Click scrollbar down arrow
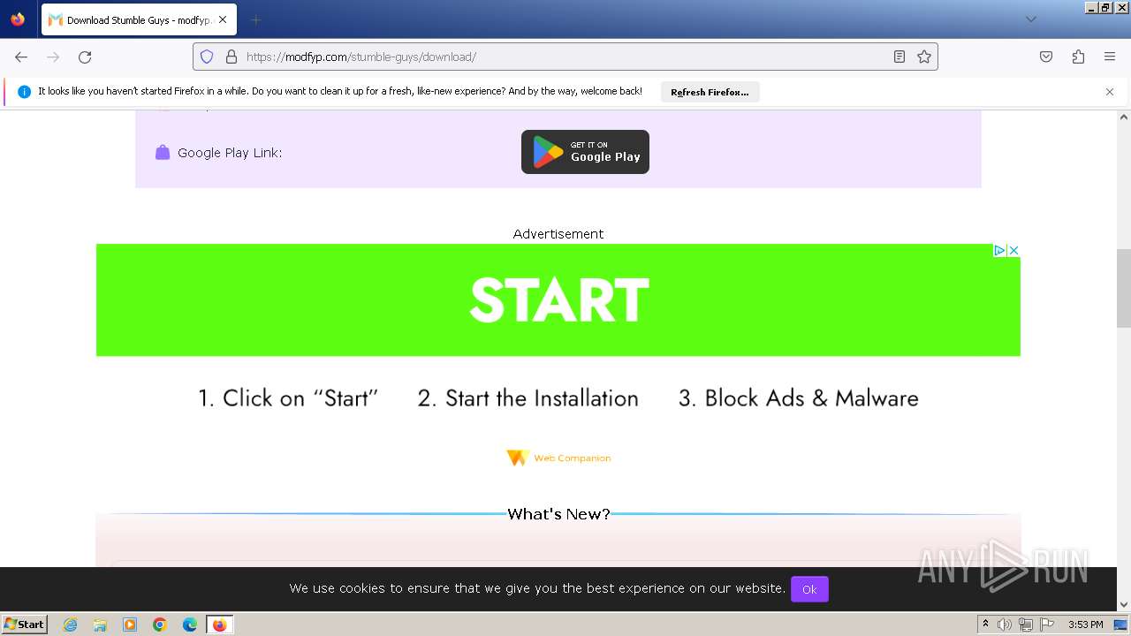The height and width of the screenshot is (636, 1131). coord(1124,605)
